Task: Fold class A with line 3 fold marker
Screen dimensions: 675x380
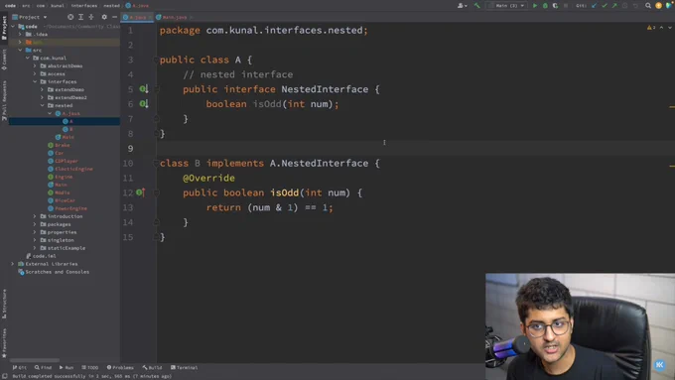Action: [156, 60]
